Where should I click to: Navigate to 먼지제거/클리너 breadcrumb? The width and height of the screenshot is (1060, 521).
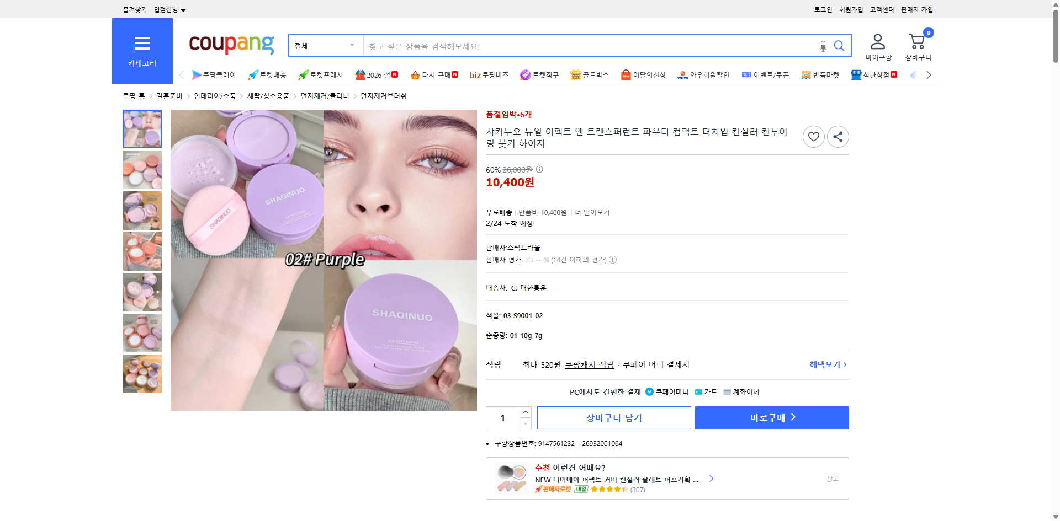325,95
